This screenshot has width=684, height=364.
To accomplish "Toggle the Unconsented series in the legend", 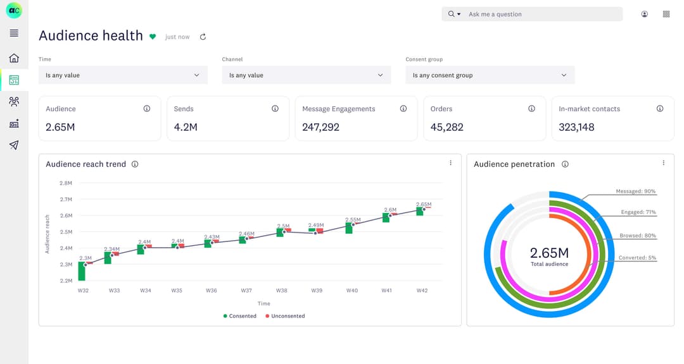I will tap(286, 315).
